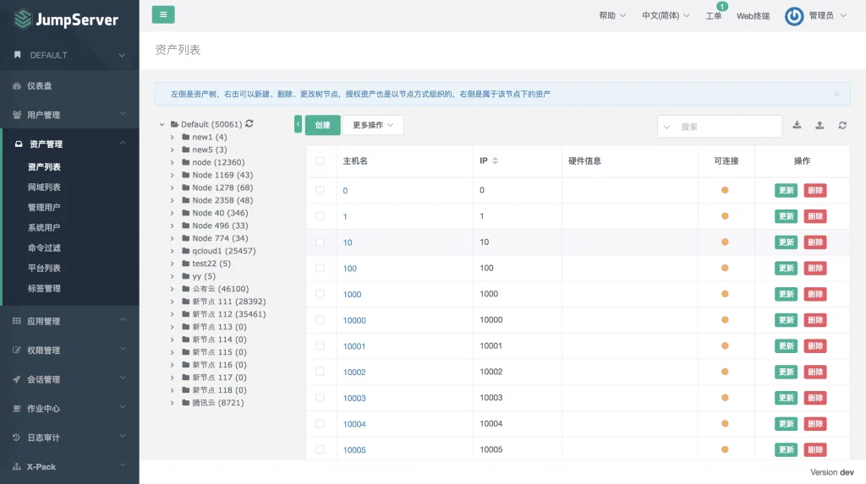Click folder icon of qcloud1 node
Viewport: 866px width, 484px height.
[x=186, y=251]
